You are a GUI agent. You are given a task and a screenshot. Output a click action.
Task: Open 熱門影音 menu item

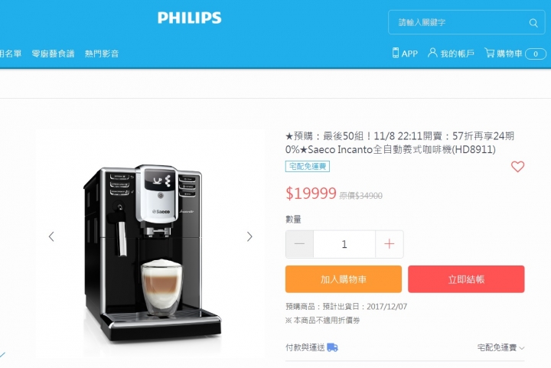tap(102, 54)
